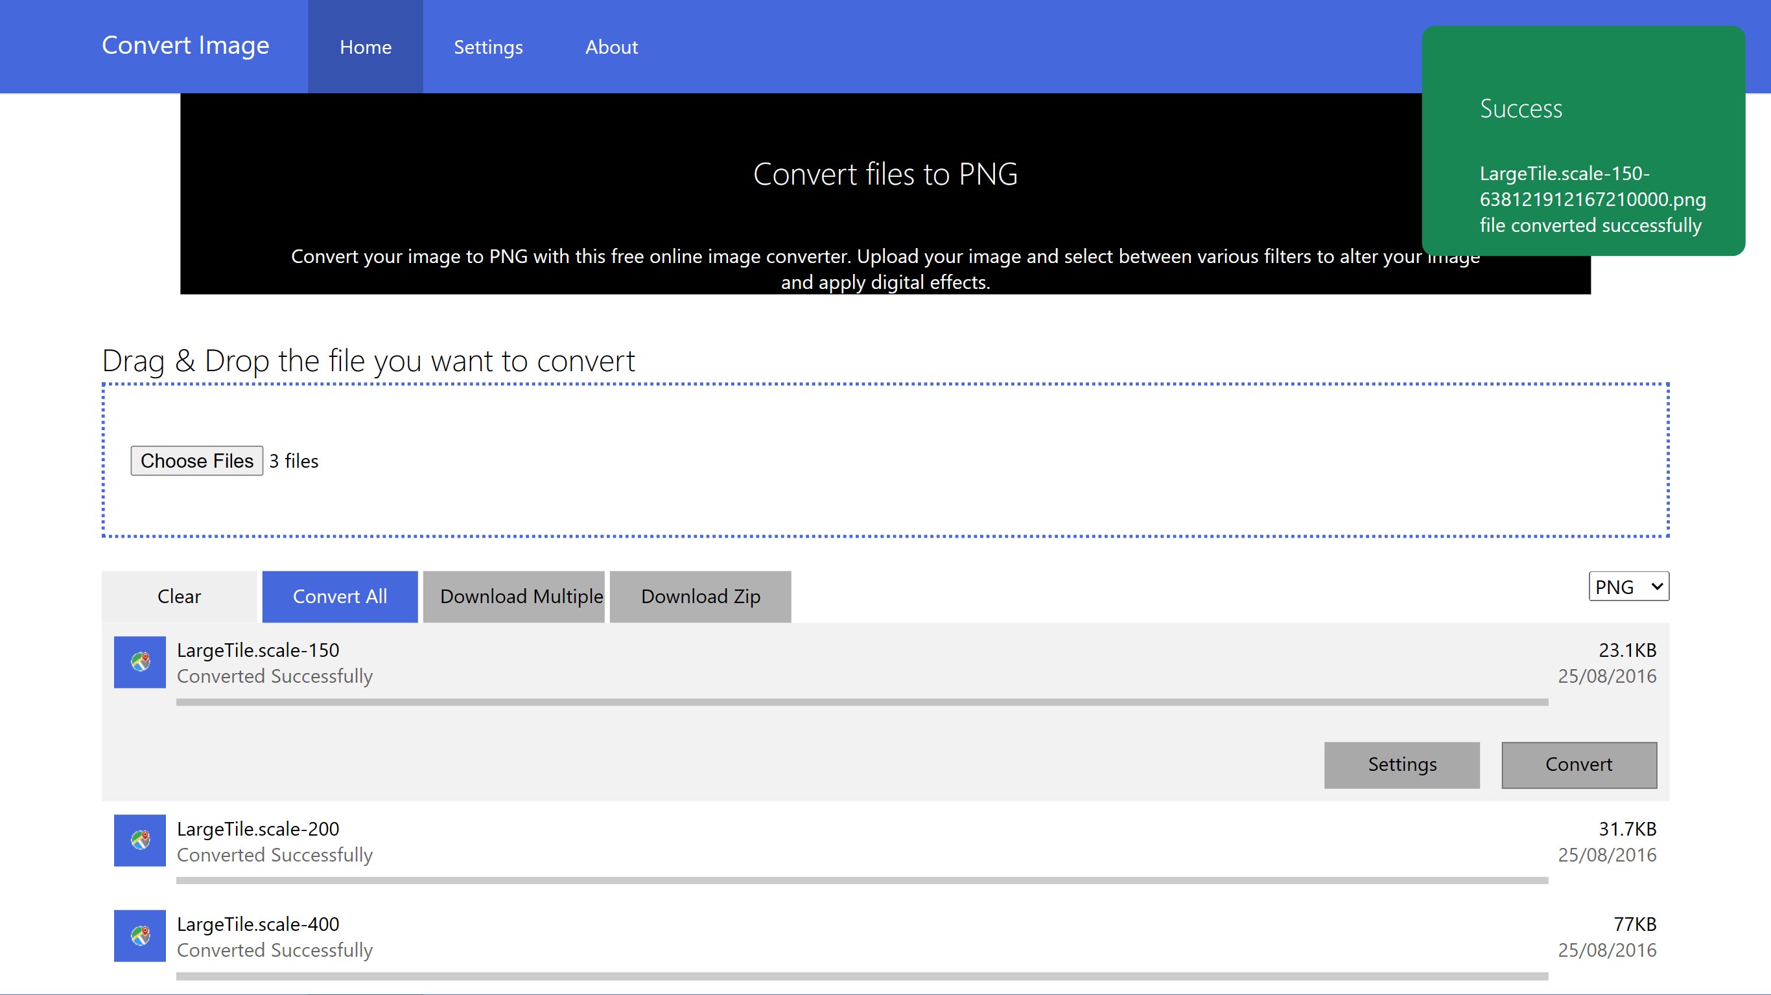Open the PNG format dropdown
The width and height of the screenshot is (1771, 995).
[1628, 586]
